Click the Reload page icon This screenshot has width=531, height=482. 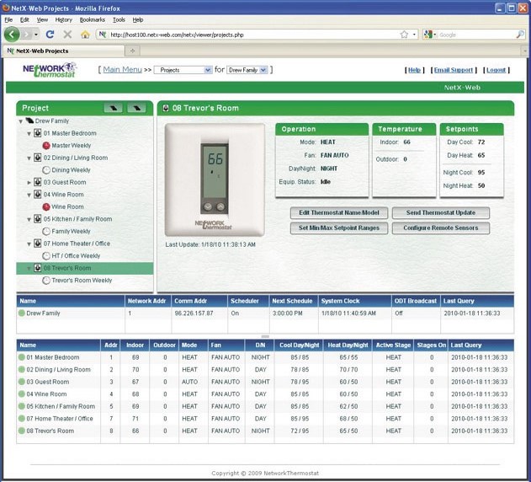50,35
